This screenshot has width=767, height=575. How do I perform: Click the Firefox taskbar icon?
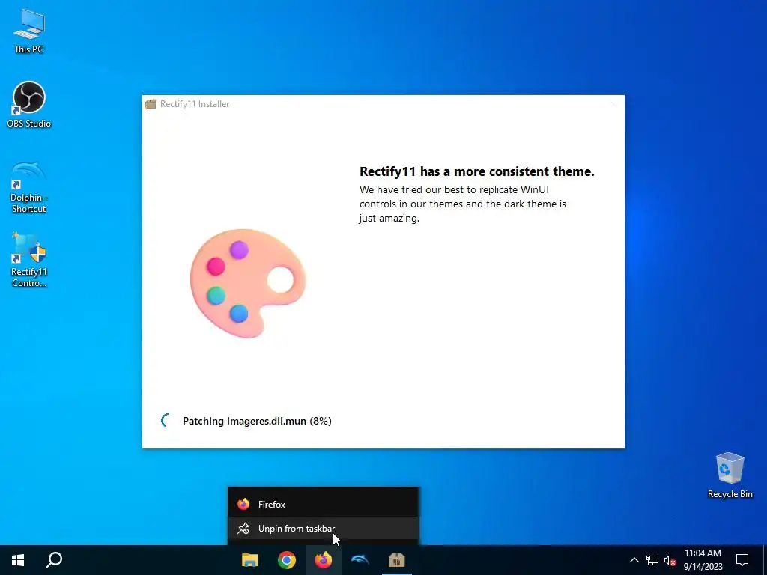point(324,560)
